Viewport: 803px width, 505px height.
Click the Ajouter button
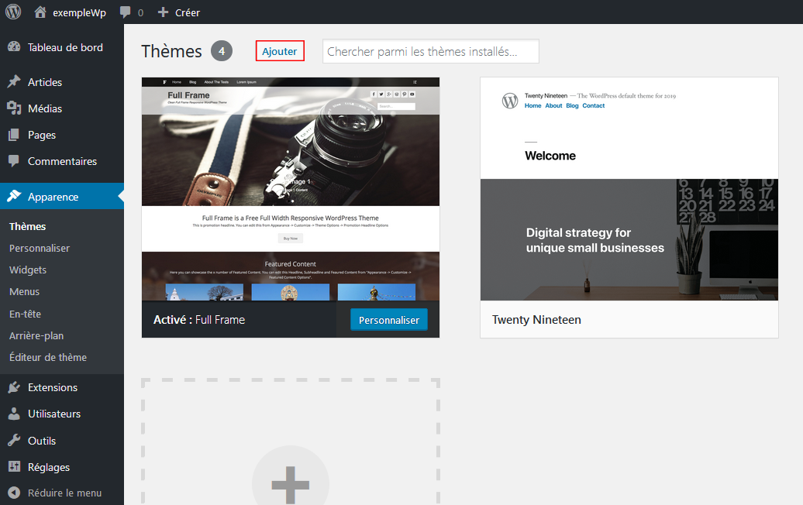click(280, 51)
